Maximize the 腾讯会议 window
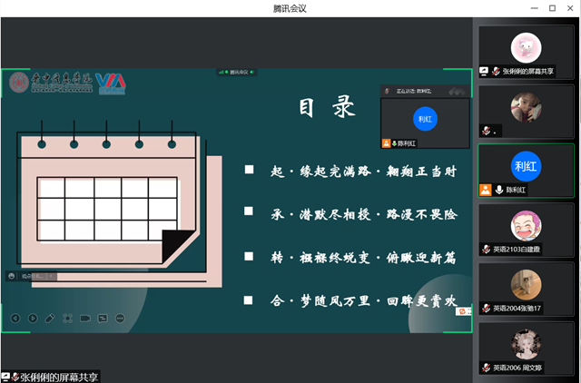The width and height of the screenshot is (581, 383). pyautogui.click(x=552, y=8)
